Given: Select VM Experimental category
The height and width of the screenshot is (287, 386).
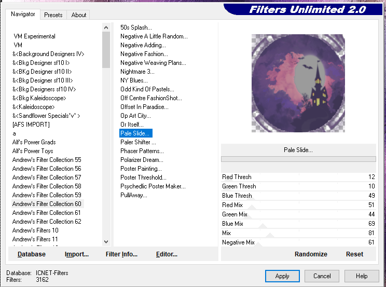Looking at the screenshot, I should [x=34, y=36].
